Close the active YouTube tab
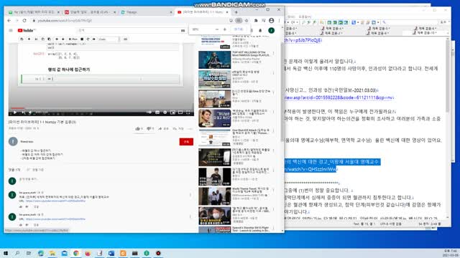The image size is (460, 258). point(227,12)
